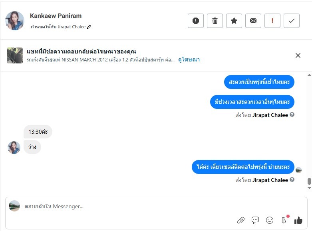Viewport: 312px width, 231px height.
Task: Click Kankaew Paniram's header profile photo
Action: click(15, 21)
